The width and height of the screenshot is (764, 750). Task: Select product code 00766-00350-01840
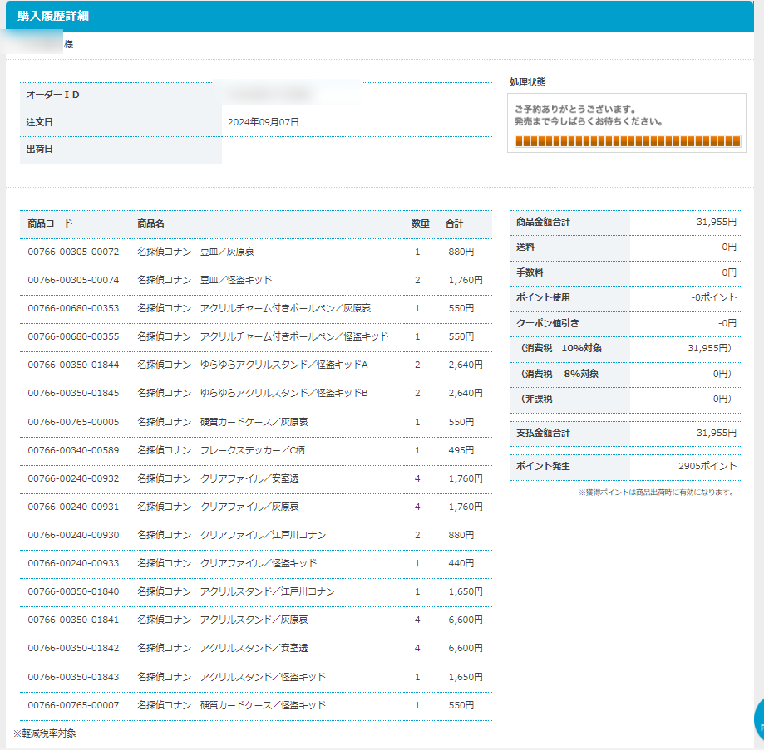coord(73,591)
